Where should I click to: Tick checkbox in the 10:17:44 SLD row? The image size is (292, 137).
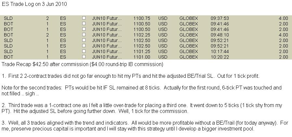coord(84,51)
